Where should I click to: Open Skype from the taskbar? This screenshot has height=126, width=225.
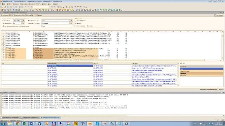tap(97, 124)
